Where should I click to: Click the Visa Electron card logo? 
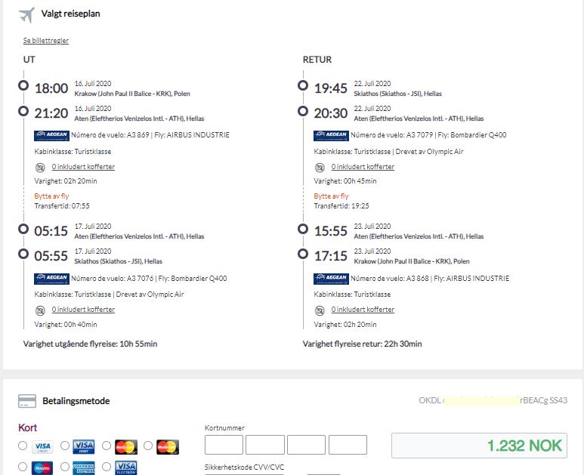pos(126,468)
